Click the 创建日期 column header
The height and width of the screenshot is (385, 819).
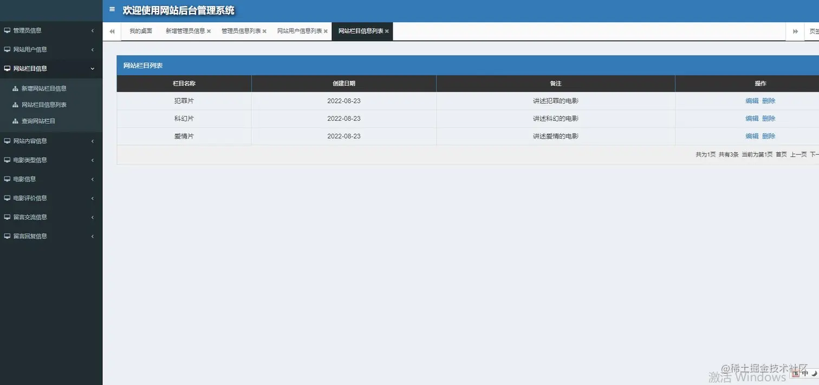[x=344, y=83]
